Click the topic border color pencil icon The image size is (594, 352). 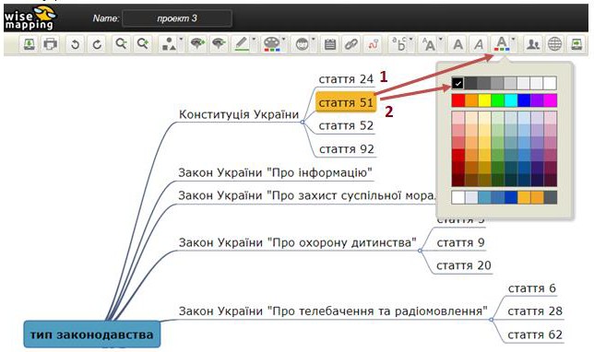(242, 44)
